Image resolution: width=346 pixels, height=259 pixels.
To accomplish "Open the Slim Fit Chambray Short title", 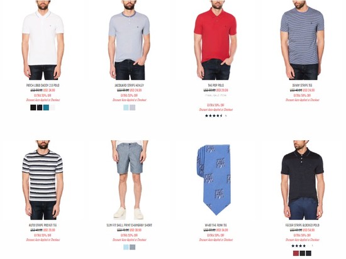I will (130, 225).
